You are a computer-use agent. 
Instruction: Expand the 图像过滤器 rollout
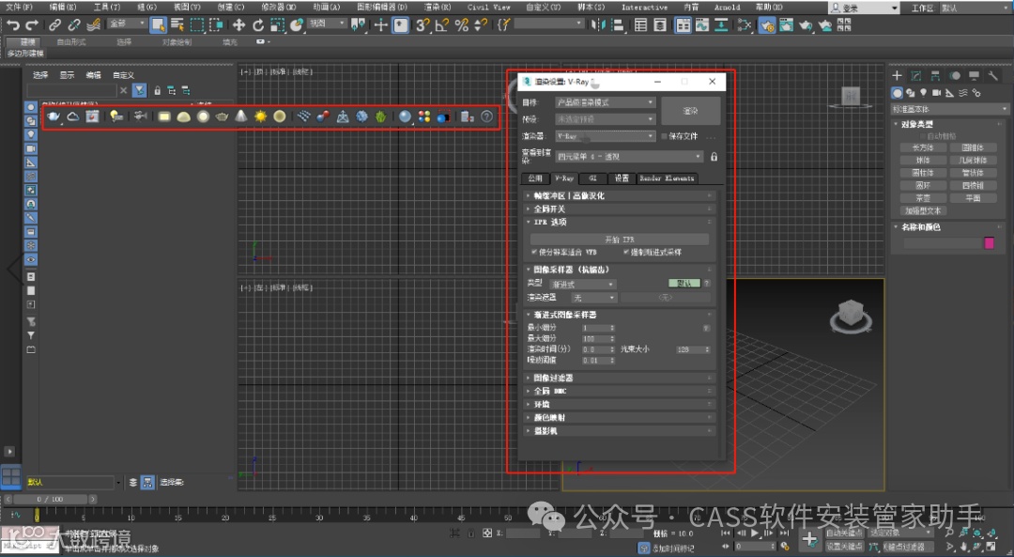point(620,378)
